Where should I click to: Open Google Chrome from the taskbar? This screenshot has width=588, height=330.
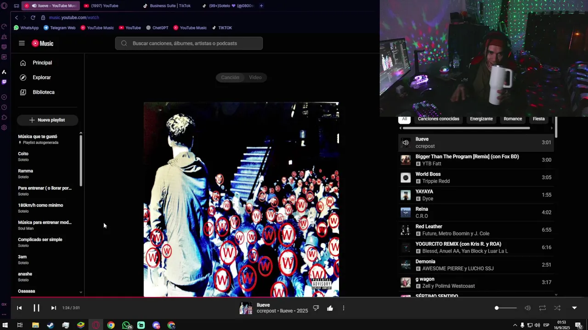(111, 325)
